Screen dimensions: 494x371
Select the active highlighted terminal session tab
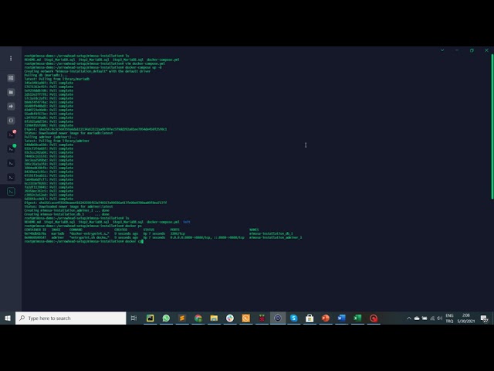[11, 192]
